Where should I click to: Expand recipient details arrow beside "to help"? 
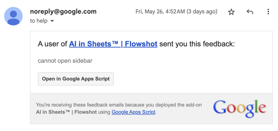[x=52, y=21]
